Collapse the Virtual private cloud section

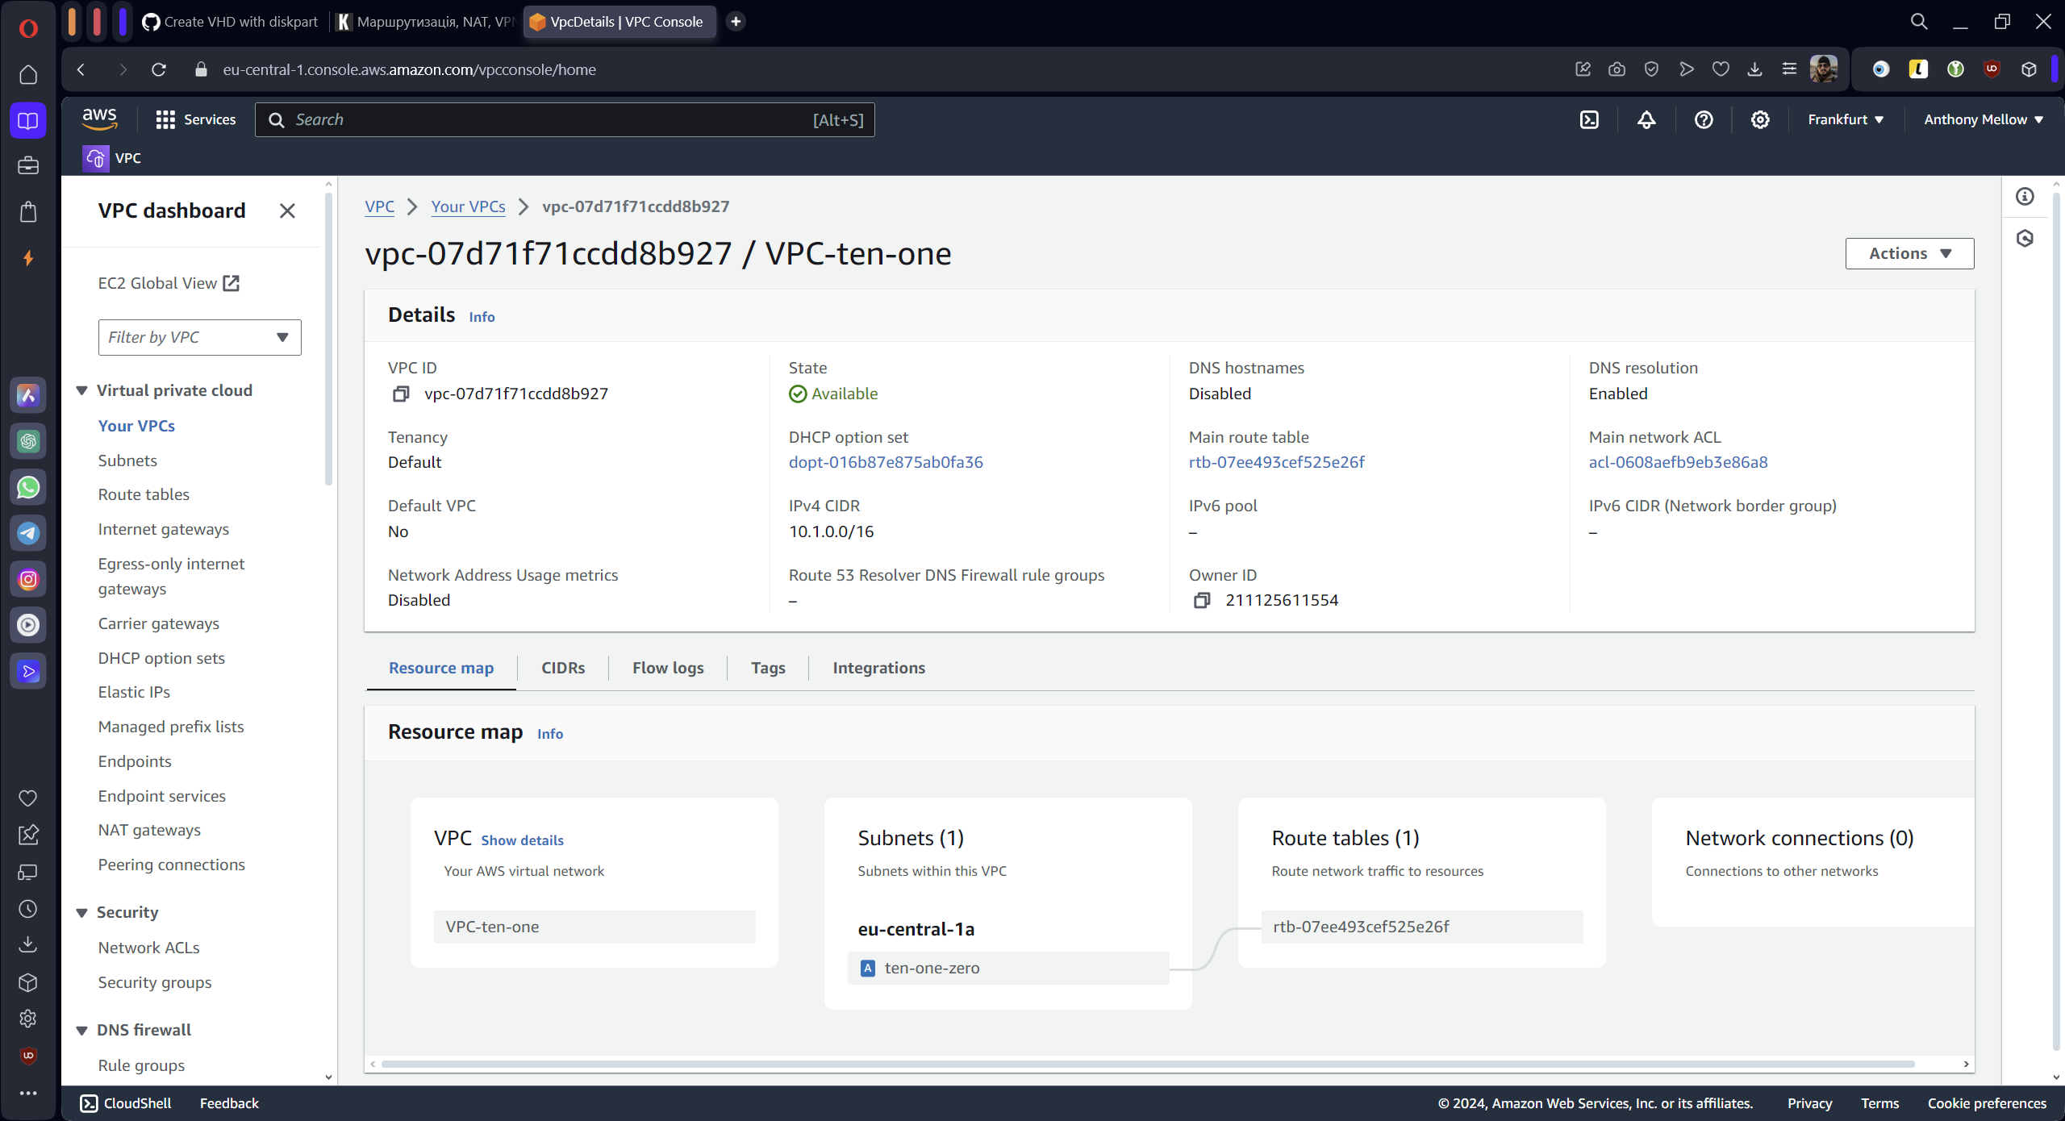tap(82, 390)
